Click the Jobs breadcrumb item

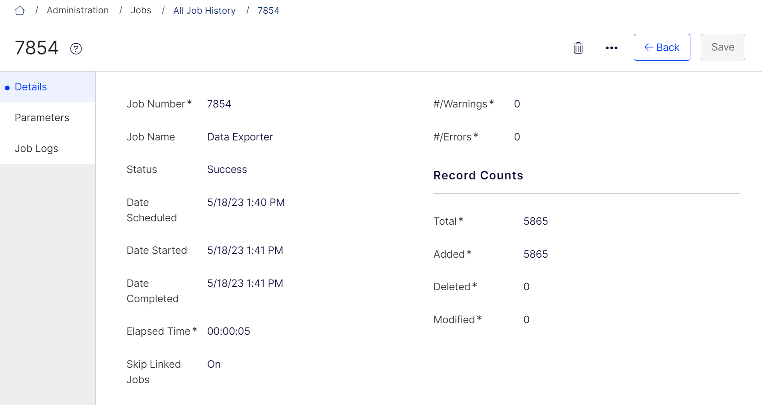pos(141,10)
